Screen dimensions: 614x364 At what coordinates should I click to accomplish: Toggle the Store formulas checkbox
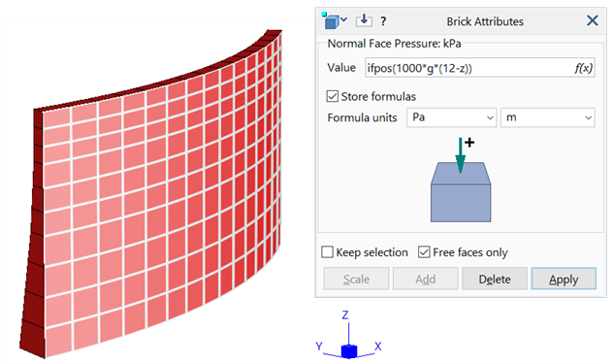[333, 96]
